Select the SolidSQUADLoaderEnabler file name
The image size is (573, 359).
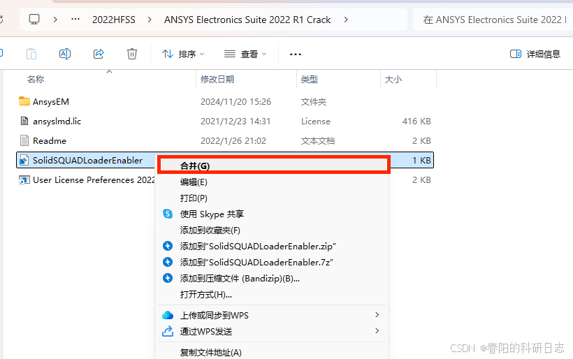point(88,161)
